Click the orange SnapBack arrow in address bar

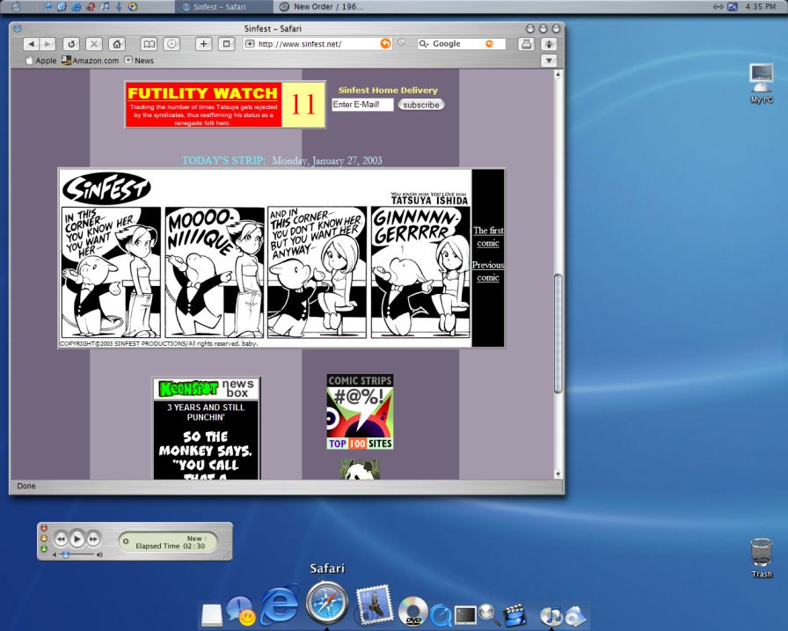[385, 44]
